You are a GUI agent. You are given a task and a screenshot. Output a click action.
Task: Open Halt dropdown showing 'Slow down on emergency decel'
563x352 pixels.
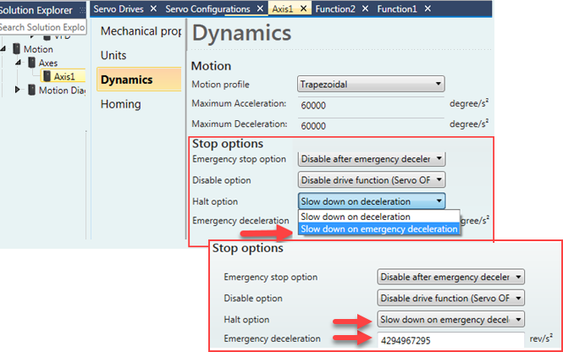point(450,319)
